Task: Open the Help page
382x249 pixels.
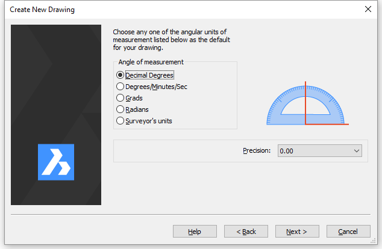Action: coord(195,231)
